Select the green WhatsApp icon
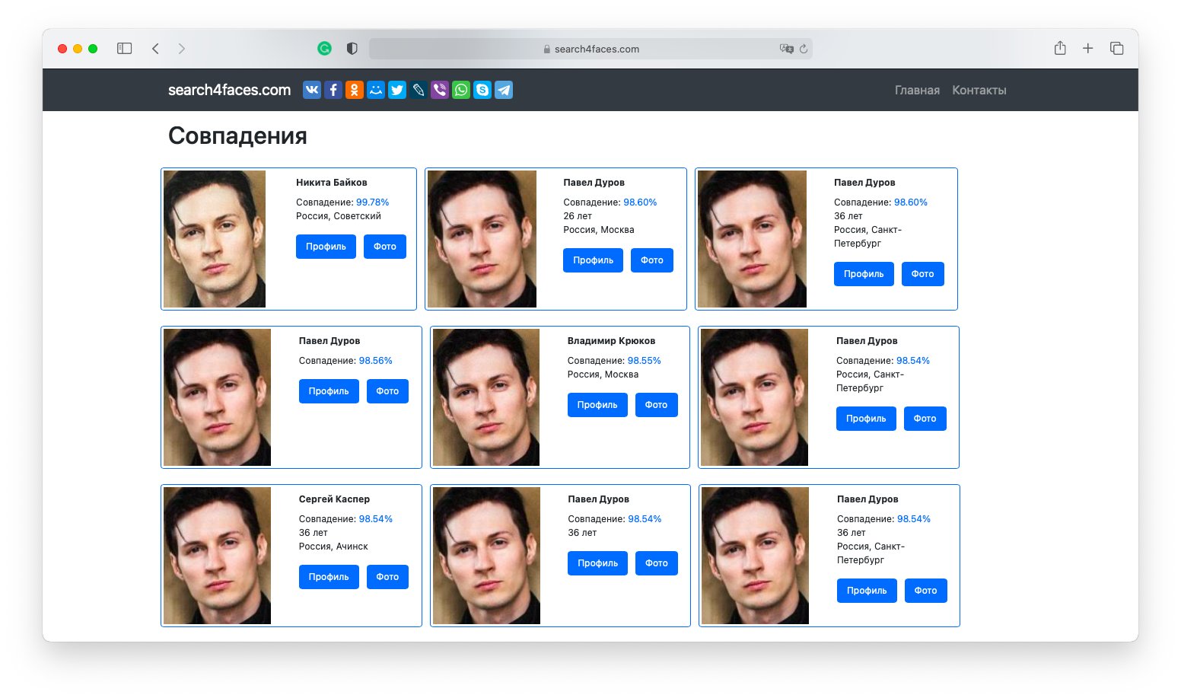The height and width of the screenshot is (698, 1181). pos(460,90)
